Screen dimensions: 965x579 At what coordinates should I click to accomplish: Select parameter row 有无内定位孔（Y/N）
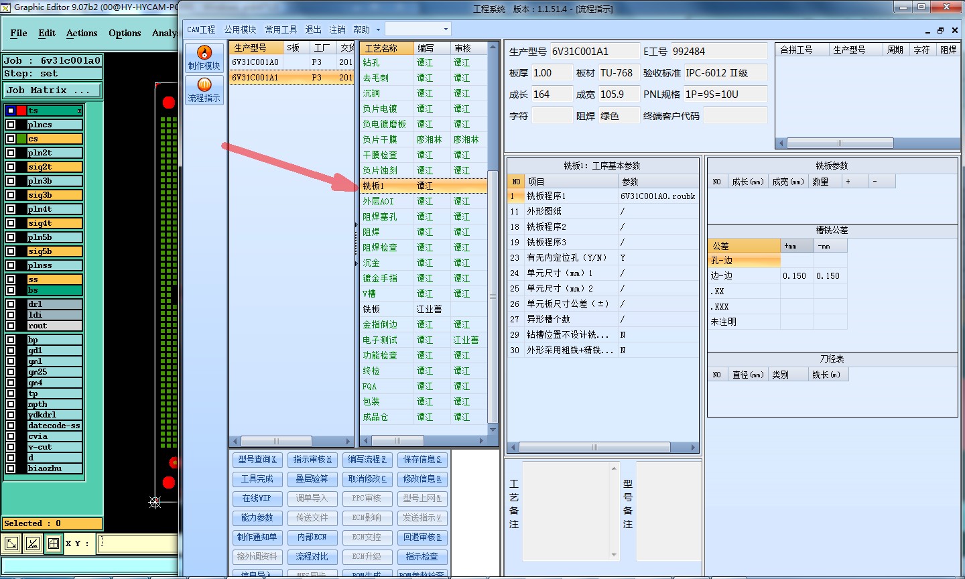pos(602,257)
